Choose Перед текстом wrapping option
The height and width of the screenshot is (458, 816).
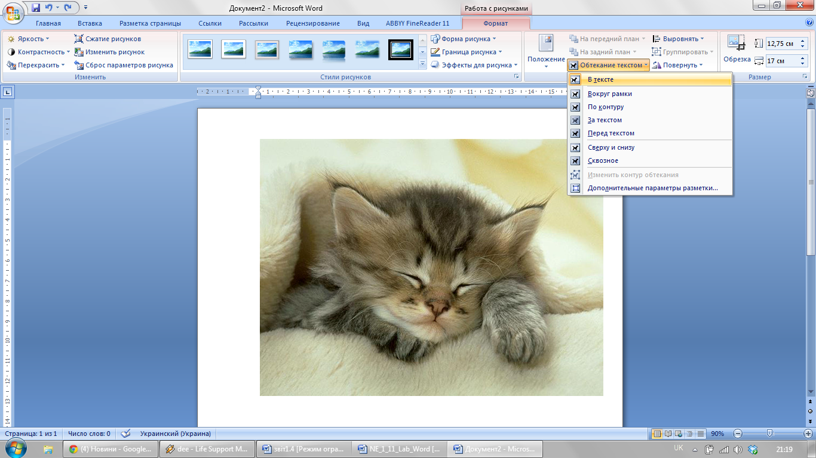(x=650, y=133)
